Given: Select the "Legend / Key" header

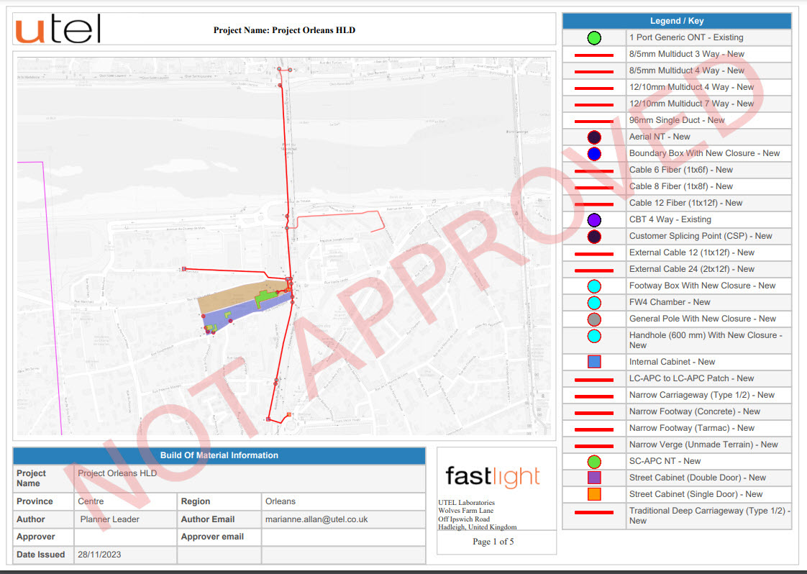Looking at the screenshot, I should pos(677,21).
